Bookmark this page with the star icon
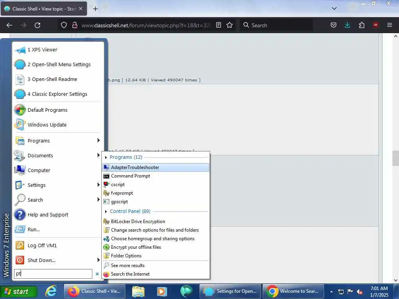 [x=230, y=25]
